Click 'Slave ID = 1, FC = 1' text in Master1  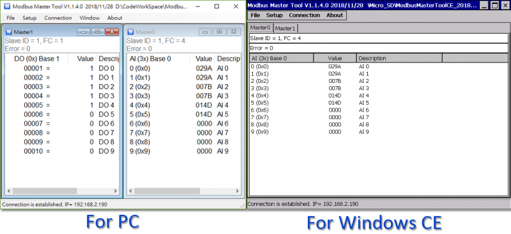(x=34, y=41)
